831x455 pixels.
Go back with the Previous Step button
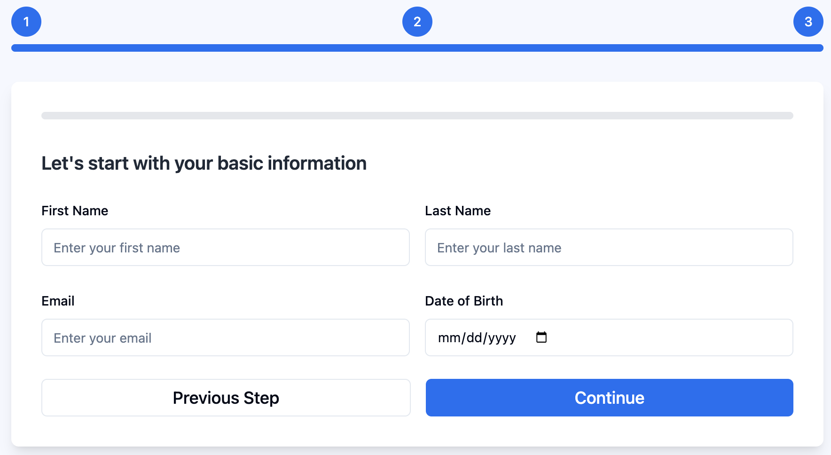click(x=226, y=398)
